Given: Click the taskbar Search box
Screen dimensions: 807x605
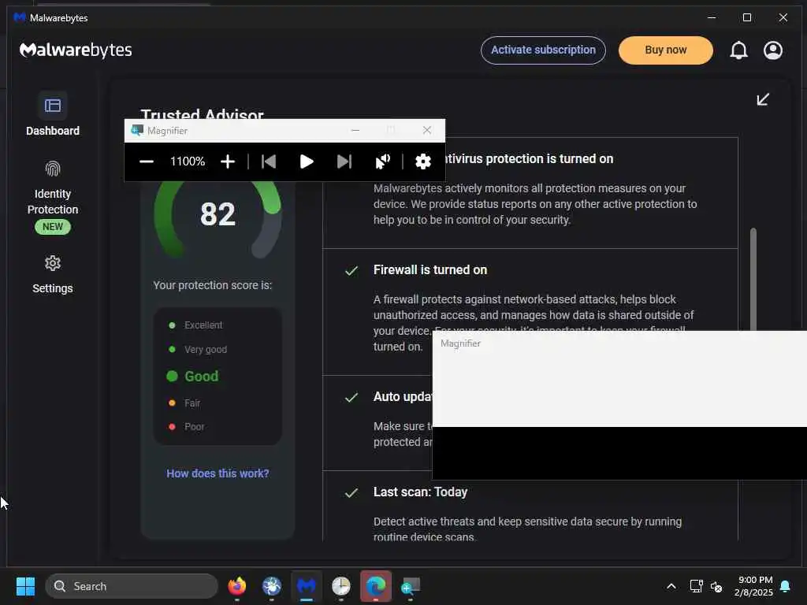Looking at the screenshot, I should coord(132,586).
